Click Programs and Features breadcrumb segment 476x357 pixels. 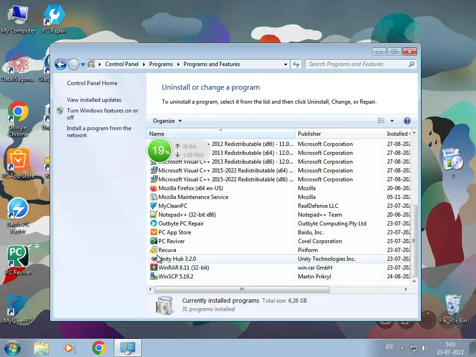(212, 64)
